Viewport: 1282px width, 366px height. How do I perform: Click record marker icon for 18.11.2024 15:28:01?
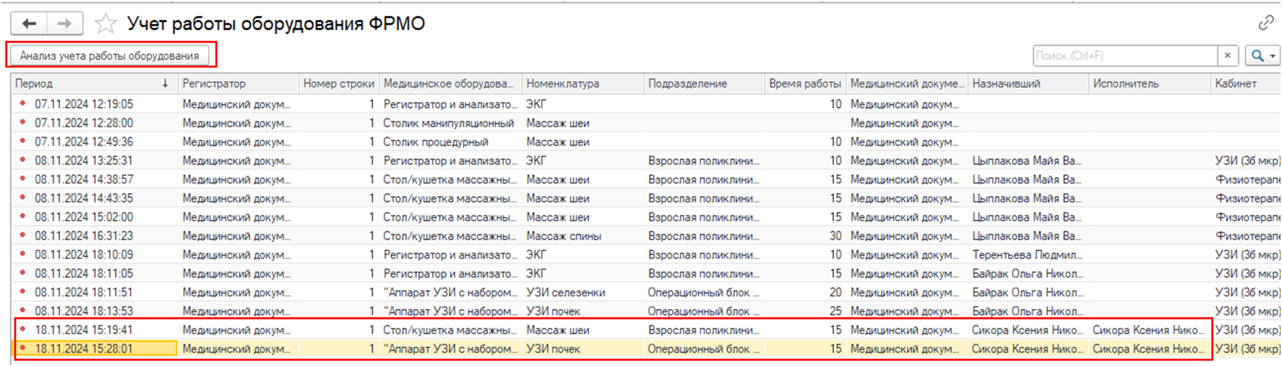click(x=23, y=348)
